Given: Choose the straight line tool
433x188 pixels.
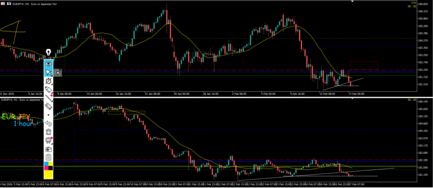Looking at the screenshot, I should coord(48,98).
